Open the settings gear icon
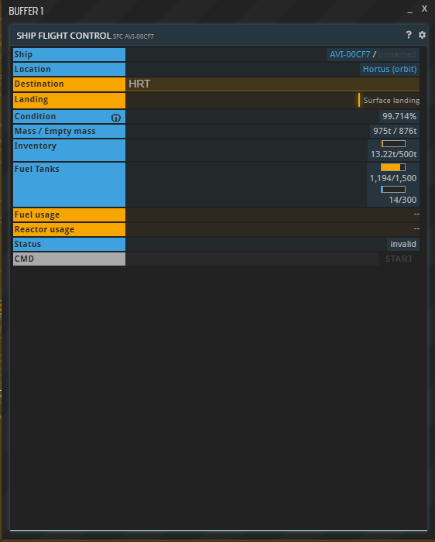The height and width of the screenshot is (542, 435). tap(422, 35)
